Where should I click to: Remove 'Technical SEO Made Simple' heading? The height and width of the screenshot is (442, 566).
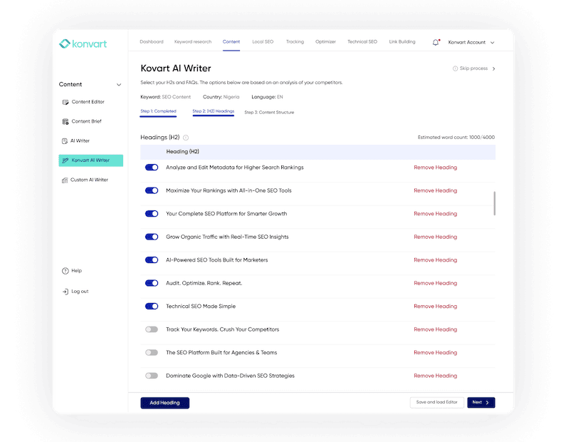435,306
